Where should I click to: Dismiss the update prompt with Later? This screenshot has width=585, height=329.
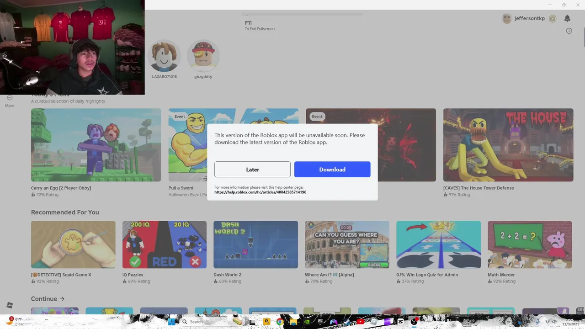click(252, 170)
